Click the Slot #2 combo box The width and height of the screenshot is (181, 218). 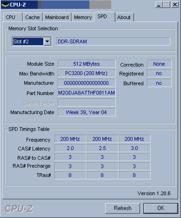click(x=32, y=41)
